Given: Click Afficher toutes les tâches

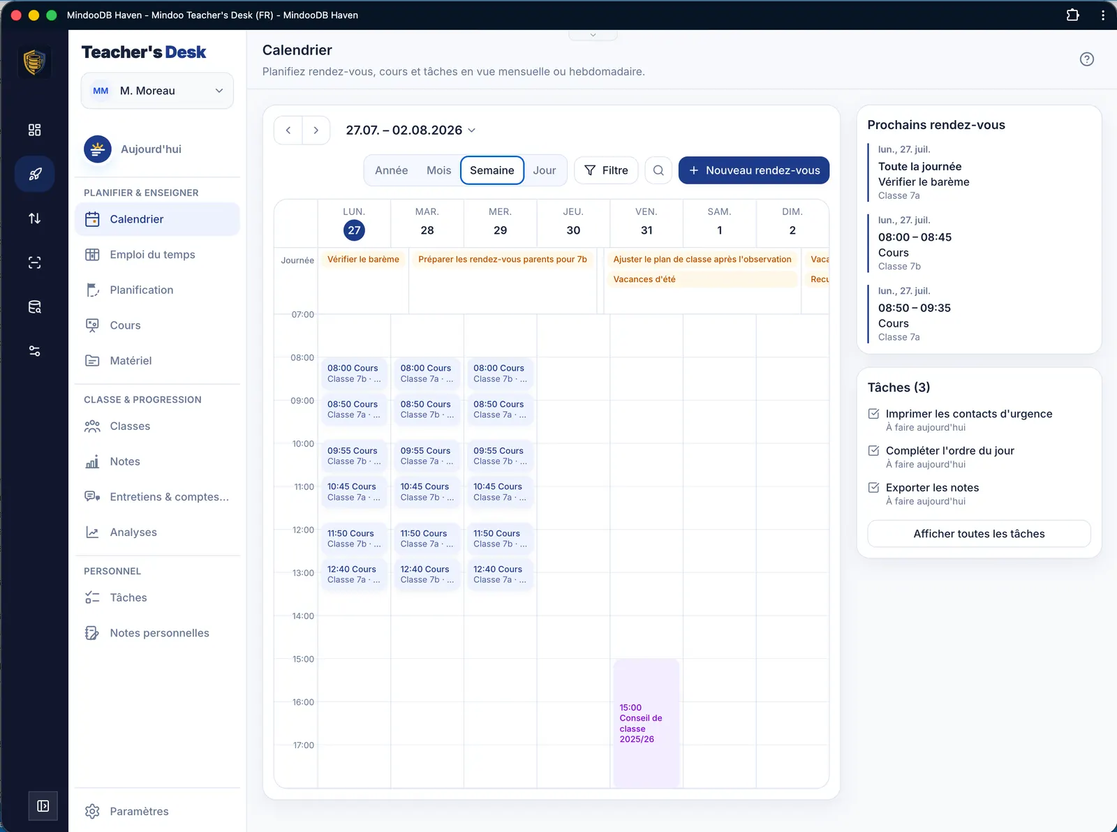Looking at the screenshot, I should tap(979, 534).
